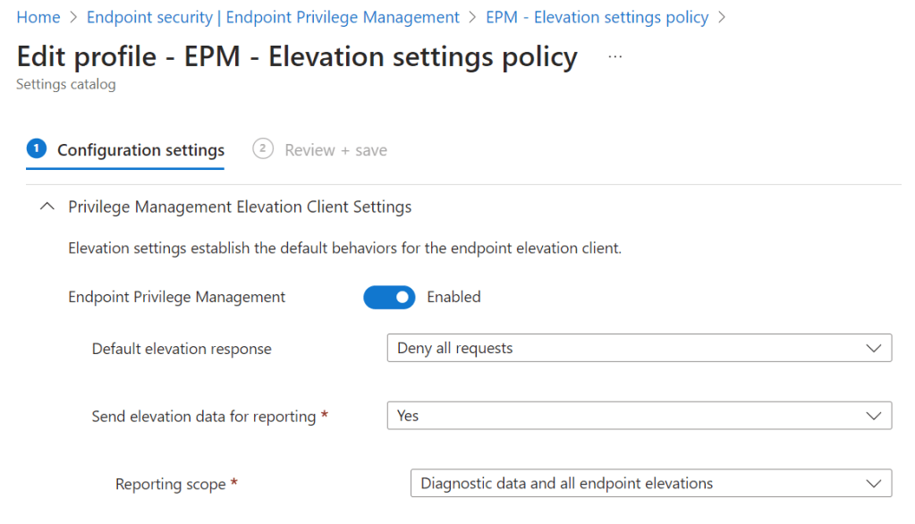The width and height of the screenshot is (915, 524).
Task: Click the step 1 circle icon
Action: [x=37, y=148]
